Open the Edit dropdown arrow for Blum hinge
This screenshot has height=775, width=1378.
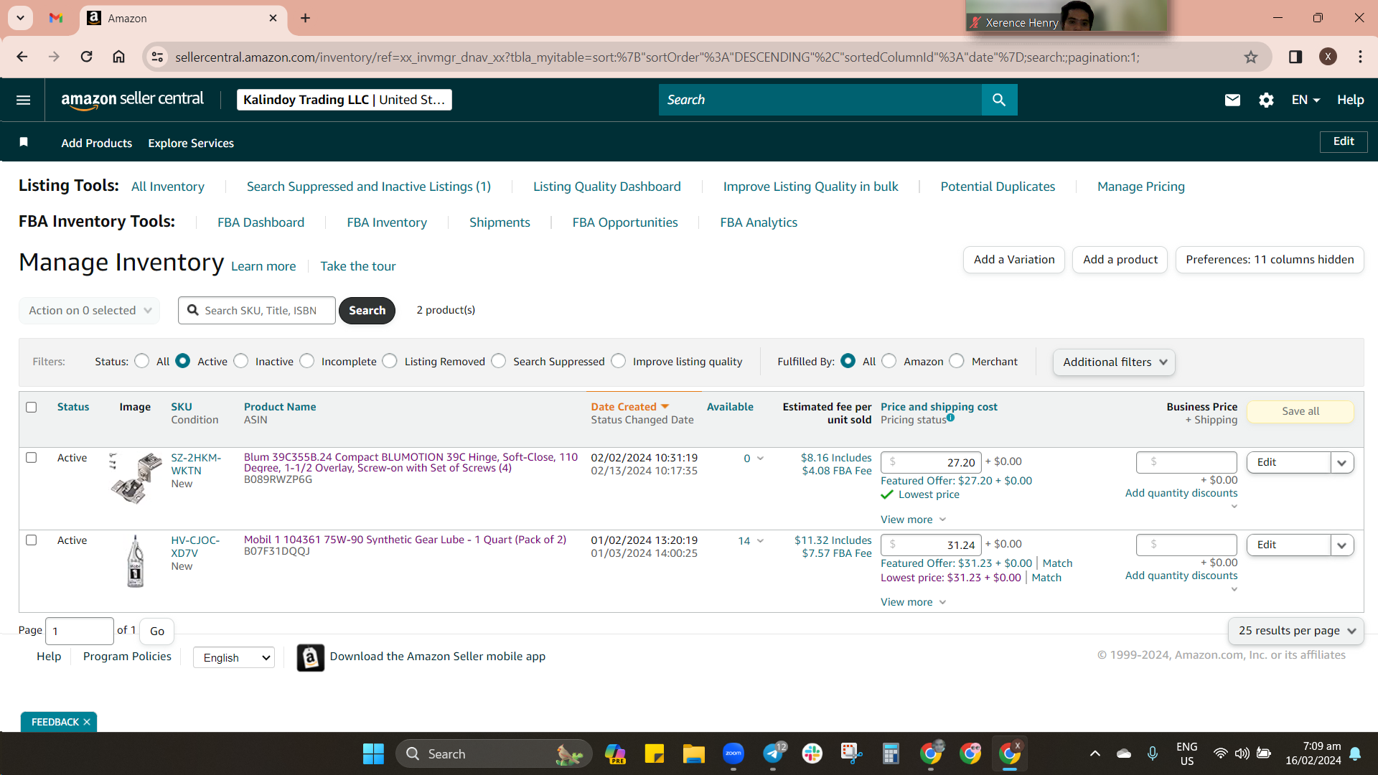pyautogui.click(x=1342, y=462)
